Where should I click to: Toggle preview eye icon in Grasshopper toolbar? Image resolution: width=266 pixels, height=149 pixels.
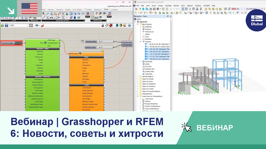click(37, 25)
